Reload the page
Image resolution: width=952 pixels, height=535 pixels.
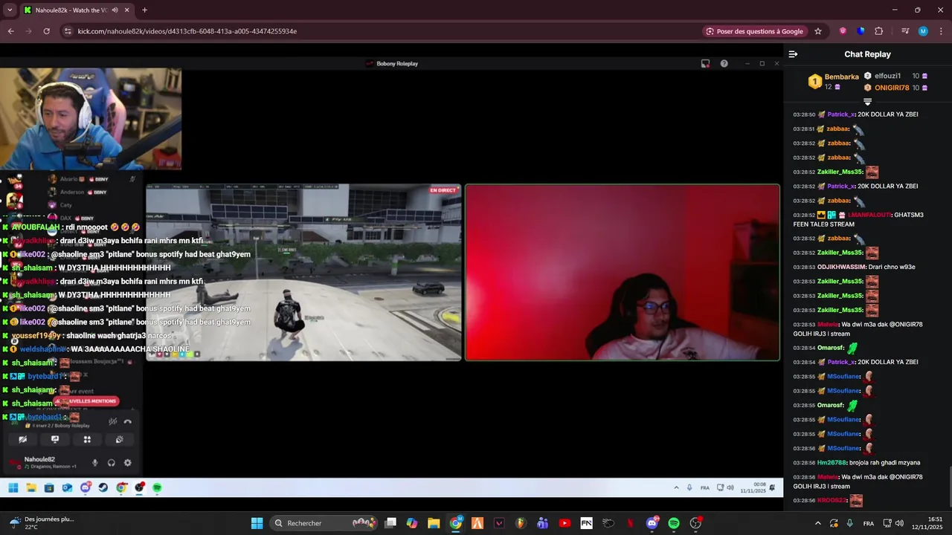coord(46,31)
